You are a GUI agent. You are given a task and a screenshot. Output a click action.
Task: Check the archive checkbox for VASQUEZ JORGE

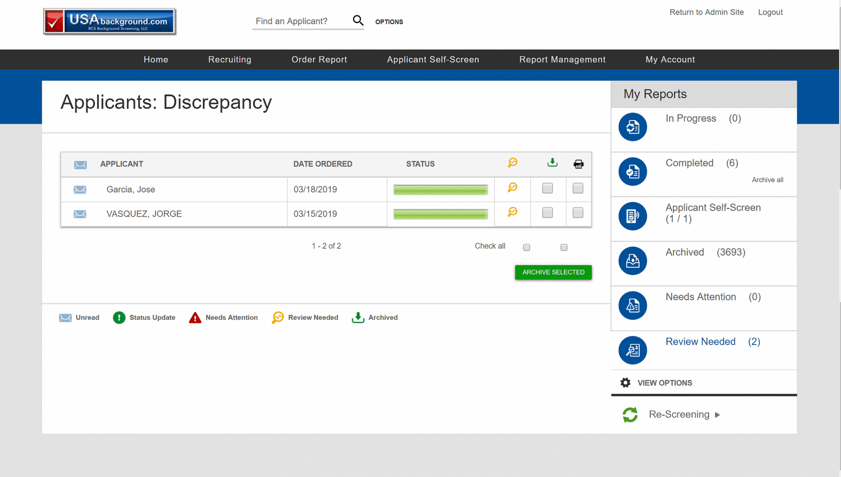(x=547, y=213)
